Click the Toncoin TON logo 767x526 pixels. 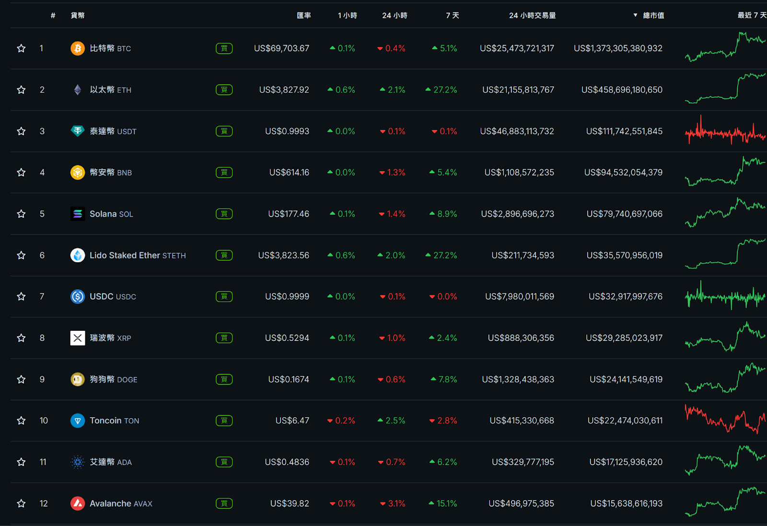(78, 421)
